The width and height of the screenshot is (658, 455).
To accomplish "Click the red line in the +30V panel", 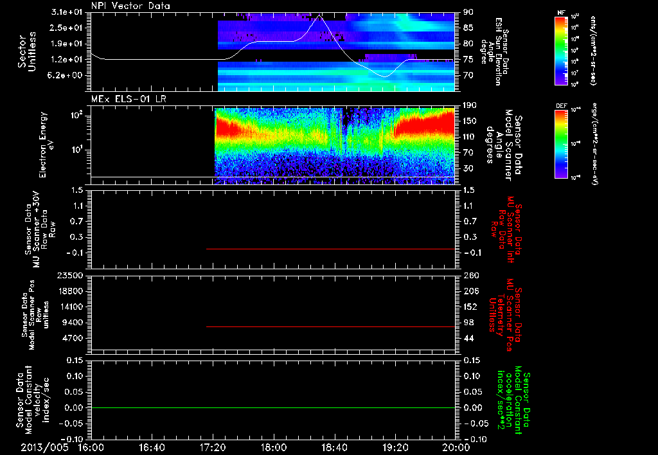I will pyautogui.click(x=331, y=249).
